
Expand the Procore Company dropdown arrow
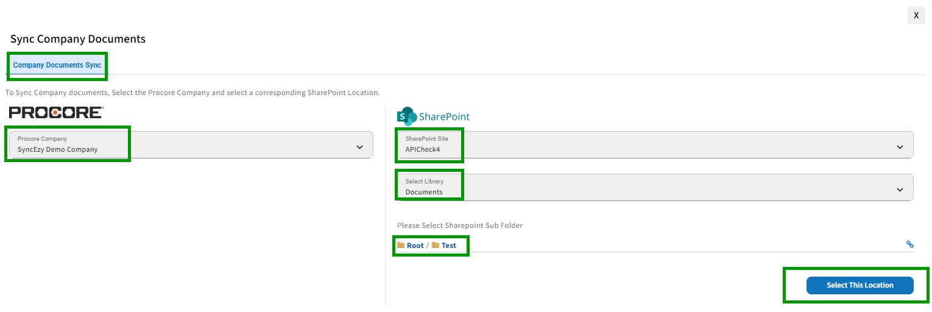point(359,147)
